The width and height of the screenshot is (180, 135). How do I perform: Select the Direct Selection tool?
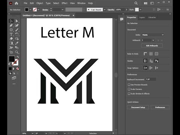[17, 21]
